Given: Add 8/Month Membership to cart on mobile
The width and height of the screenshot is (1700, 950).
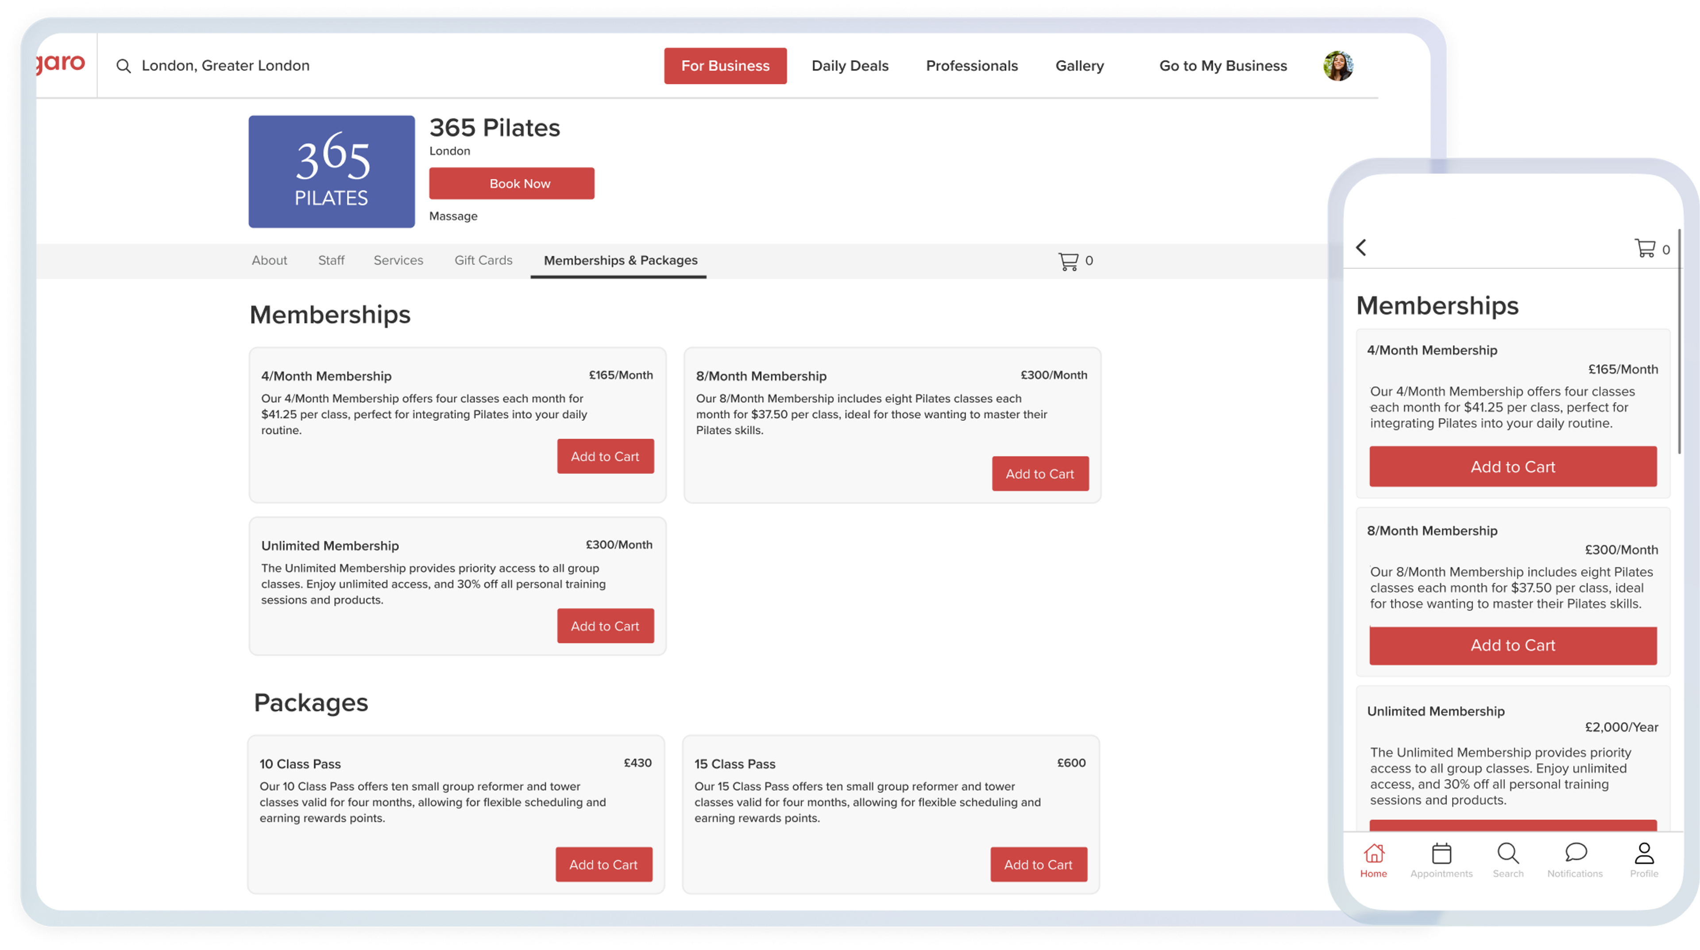Looking at the screenshot, I should pos(1513,645).
